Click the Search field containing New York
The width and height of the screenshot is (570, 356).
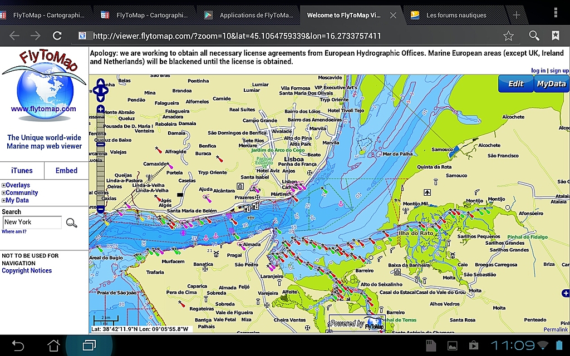coord(32,222)
